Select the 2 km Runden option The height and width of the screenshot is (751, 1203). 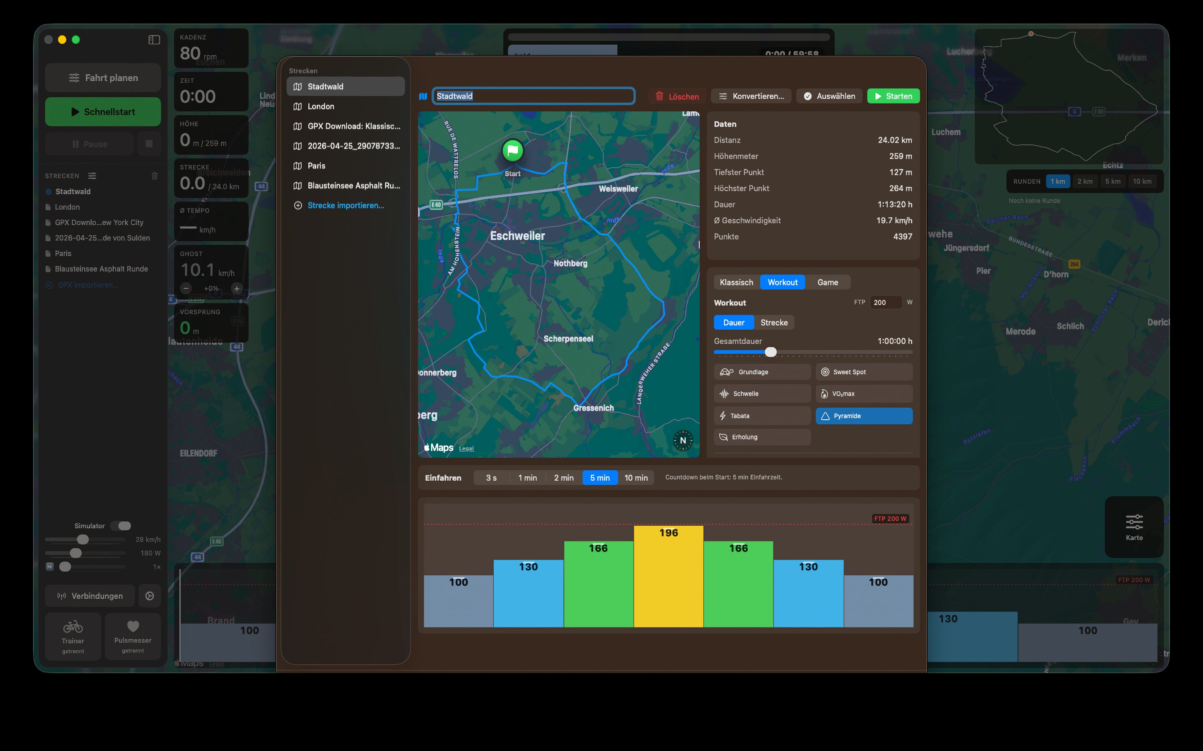1085,181
